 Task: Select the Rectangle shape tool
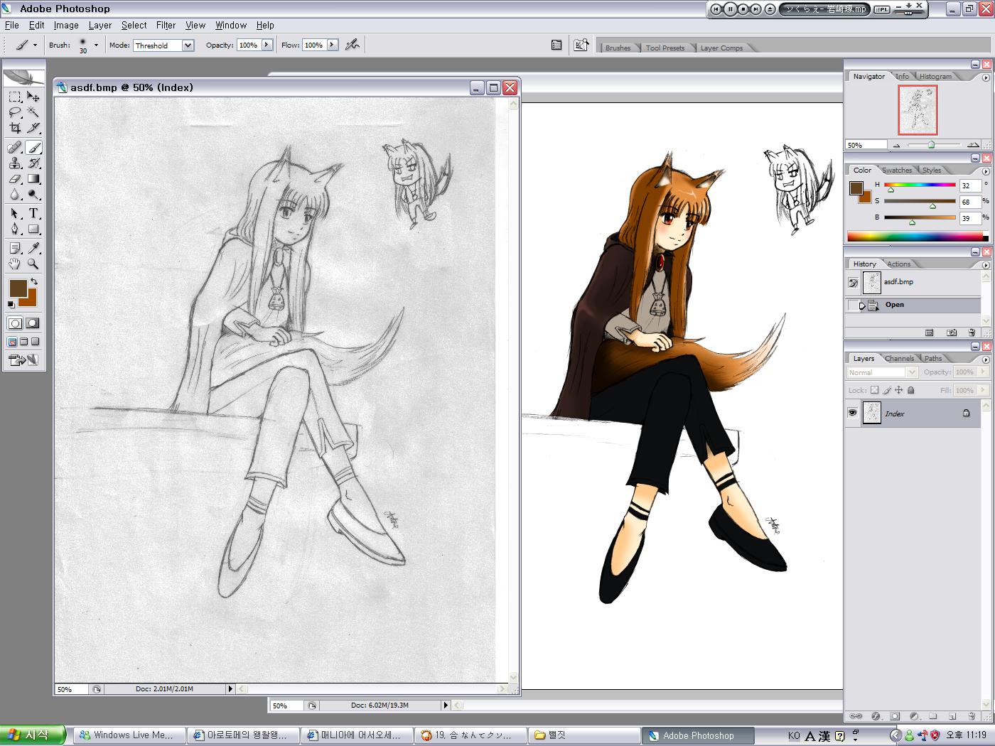pos(33,229)
